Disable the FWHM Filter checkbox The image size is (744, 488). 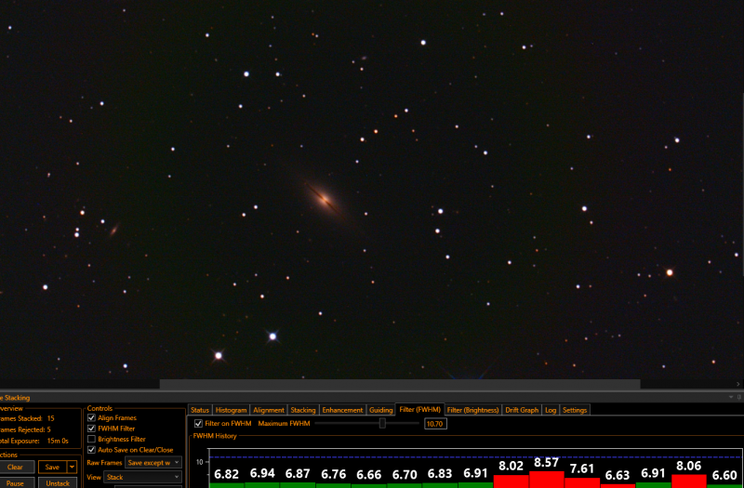click(91, 429)
